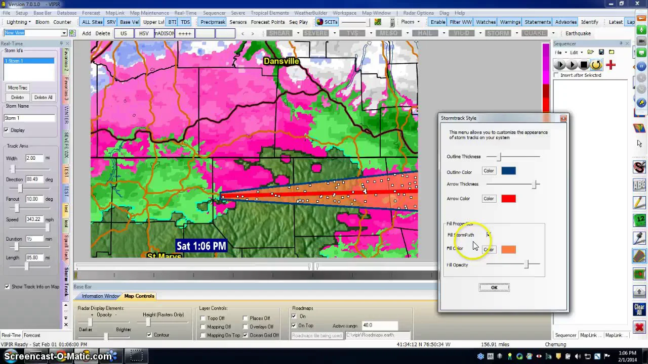
Task: Click the red X delete tool icon
Action: (x=639, y=327)
